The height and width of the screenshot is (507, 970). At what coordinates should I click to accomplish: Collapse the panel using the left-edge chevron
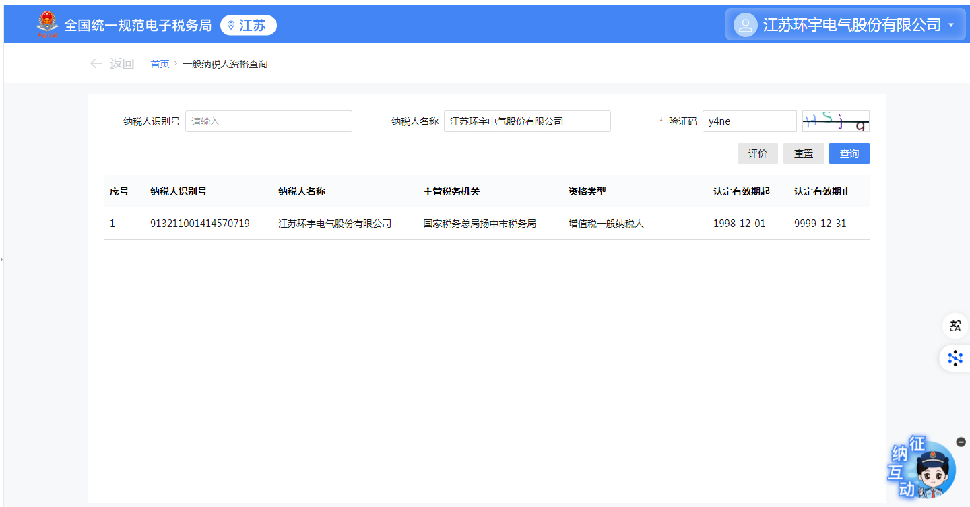(x=3, y=258)
